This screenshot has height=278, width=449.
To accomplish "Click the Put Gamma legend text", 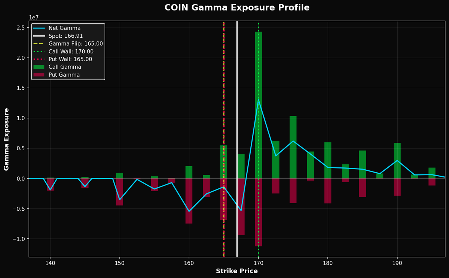I will tap(64, 75).
